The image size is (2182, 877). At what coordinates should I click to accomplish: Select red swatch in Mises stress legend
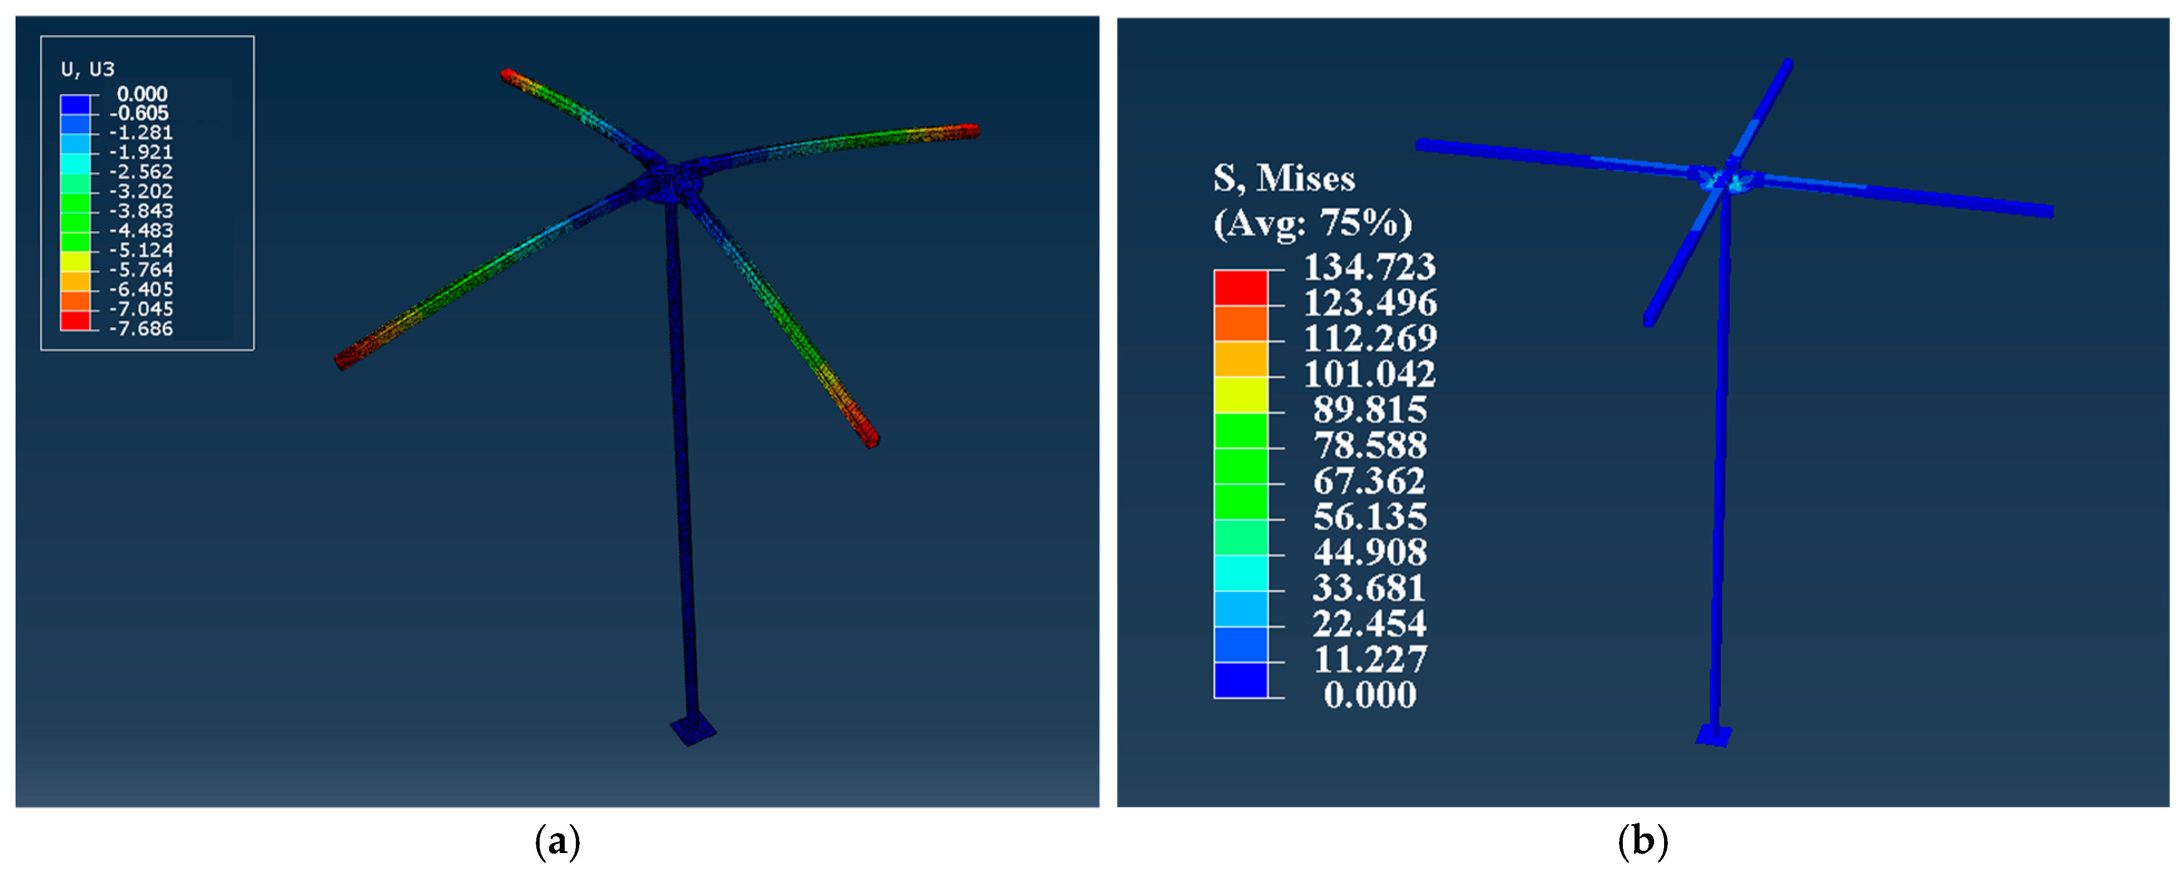coord(1241,288)
